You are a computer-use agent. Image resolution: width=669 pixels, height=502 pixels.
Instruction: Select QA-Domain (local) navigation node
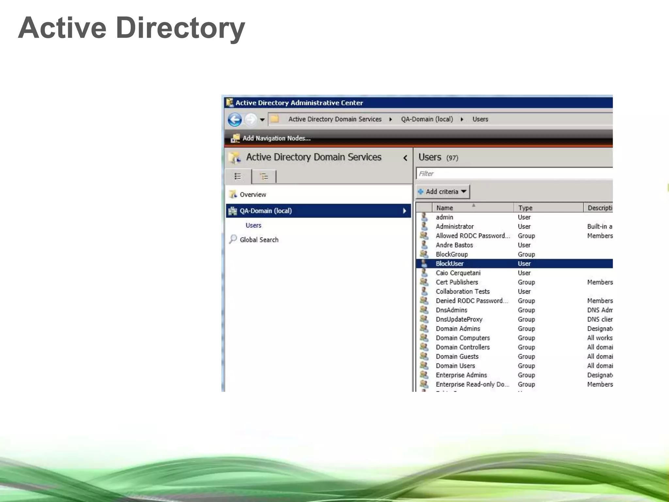318,211
